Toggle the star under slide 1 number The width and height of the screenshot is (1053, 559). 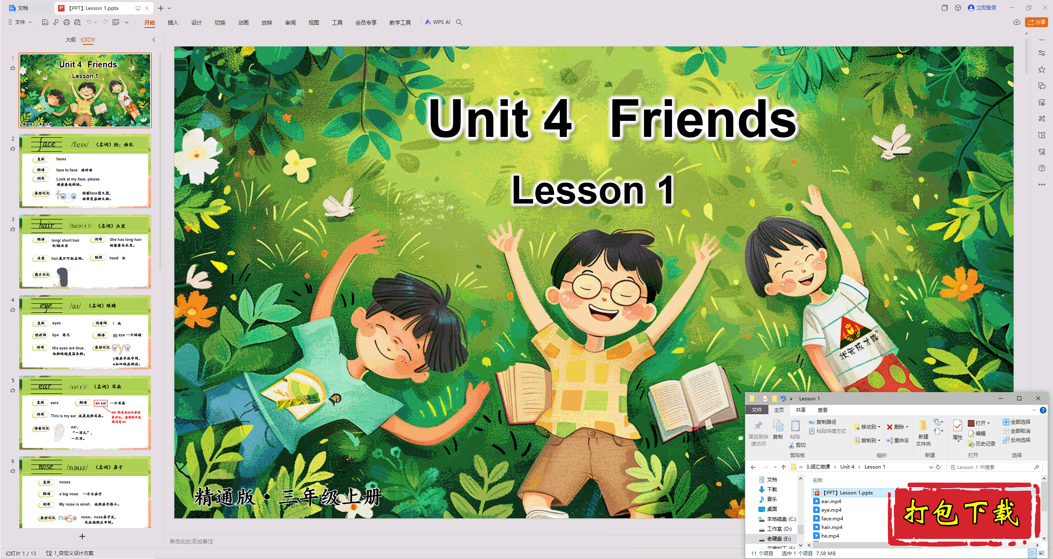(13, 68)
